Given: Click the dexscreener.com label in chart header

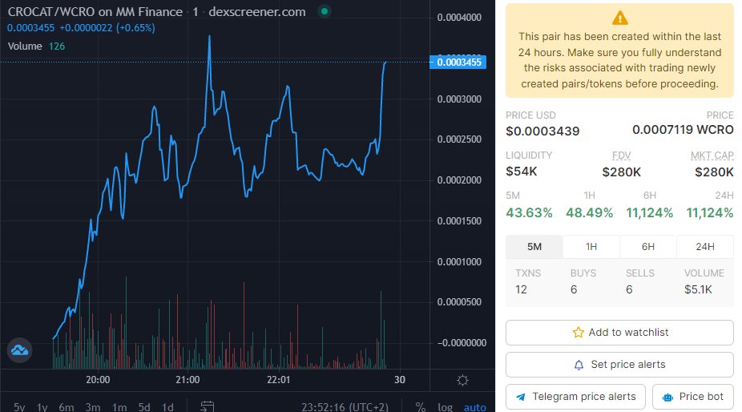Looking at the screenshot, I should (257, 12).
